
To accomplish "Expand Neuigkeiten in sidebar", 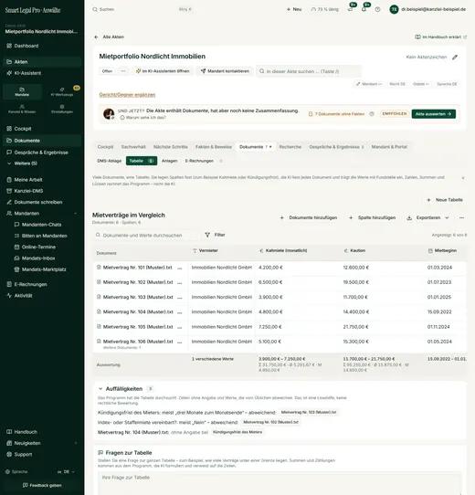I will pos(42,443).
